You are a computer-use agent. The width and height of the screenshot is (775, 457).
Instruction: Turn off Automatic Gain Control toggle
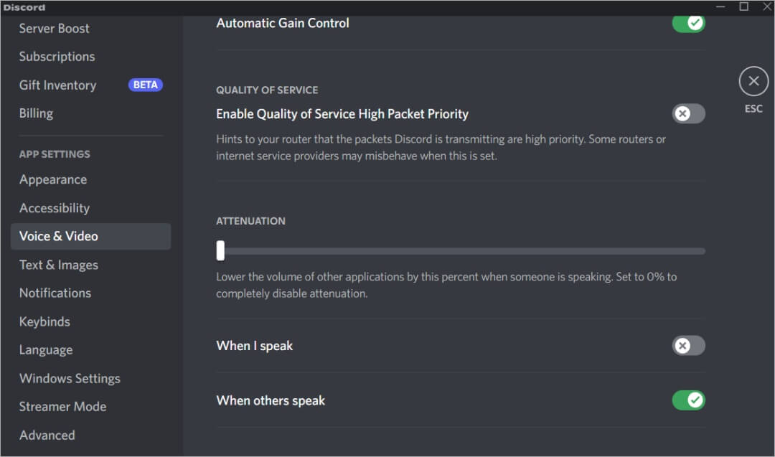click(x=688, y=23)
